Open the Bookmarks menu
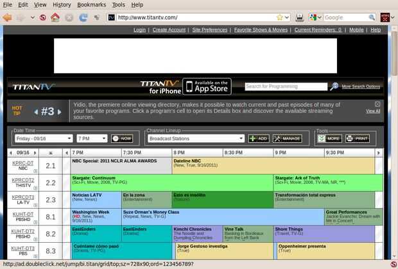The width and height of the screenshot is (398, 269). coord(91,4)
